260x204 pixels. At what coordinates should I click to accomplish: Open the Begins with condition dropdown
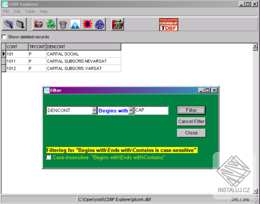tap(131, 111)
